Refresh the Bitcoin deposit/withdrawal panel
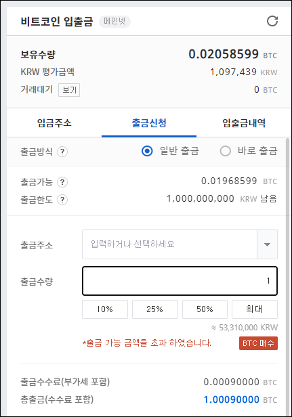The image size is (292, 417). [x=272, y=21]
